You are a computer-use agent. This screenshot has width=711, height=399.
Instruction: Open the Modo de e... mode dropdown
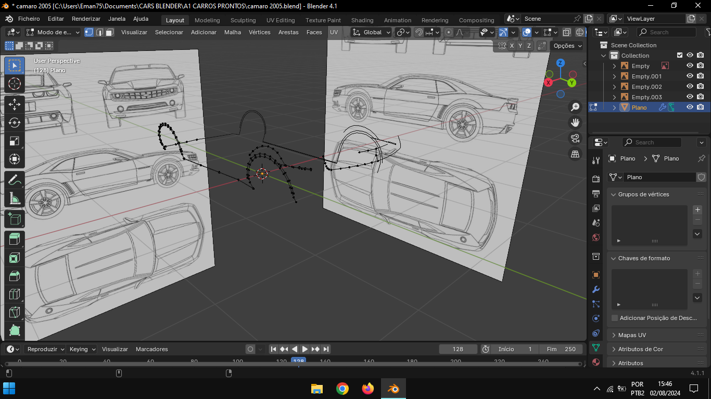pos(53,32)
